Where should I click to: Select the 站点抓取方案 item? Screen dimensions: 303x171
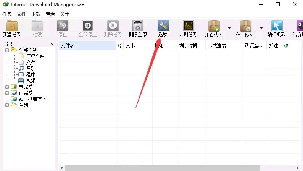[32, 99]
